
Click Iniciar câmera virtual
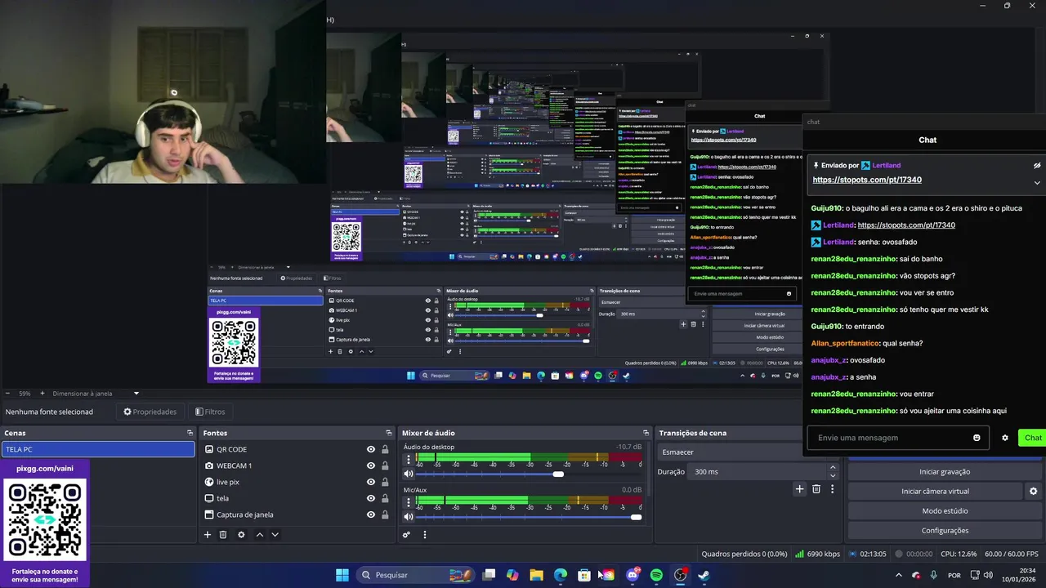tap(935, 492)
